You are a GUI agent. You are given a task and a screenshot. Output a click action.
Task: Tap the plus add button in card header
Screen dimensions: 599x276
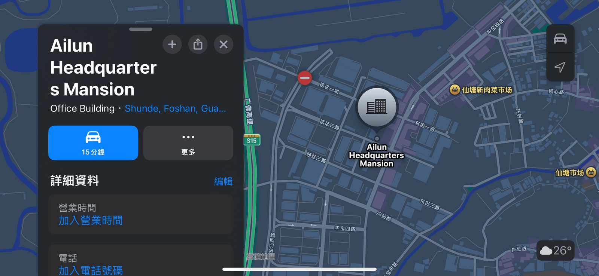(172, 45)
